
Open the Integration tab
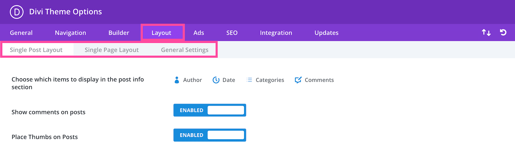point(276,33)
